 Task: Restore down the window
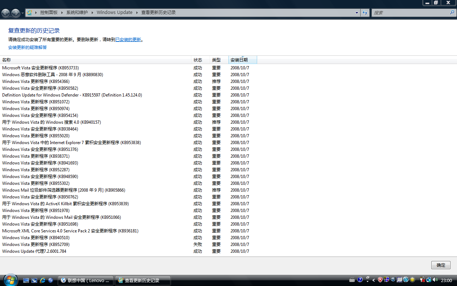pos(436,3)
